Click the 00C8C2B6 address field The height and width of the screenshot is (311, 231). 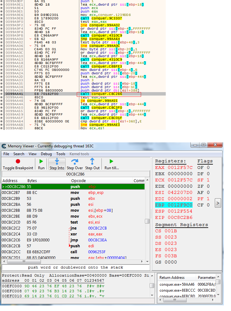pyautogui.click(x=75, y=174)
